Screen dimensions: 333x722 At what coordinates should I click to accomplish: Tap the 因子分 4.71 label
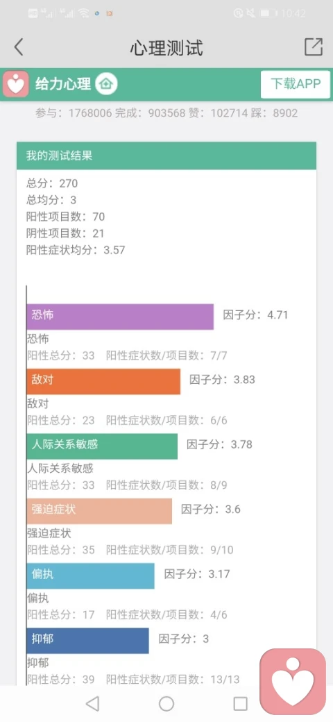255,315
